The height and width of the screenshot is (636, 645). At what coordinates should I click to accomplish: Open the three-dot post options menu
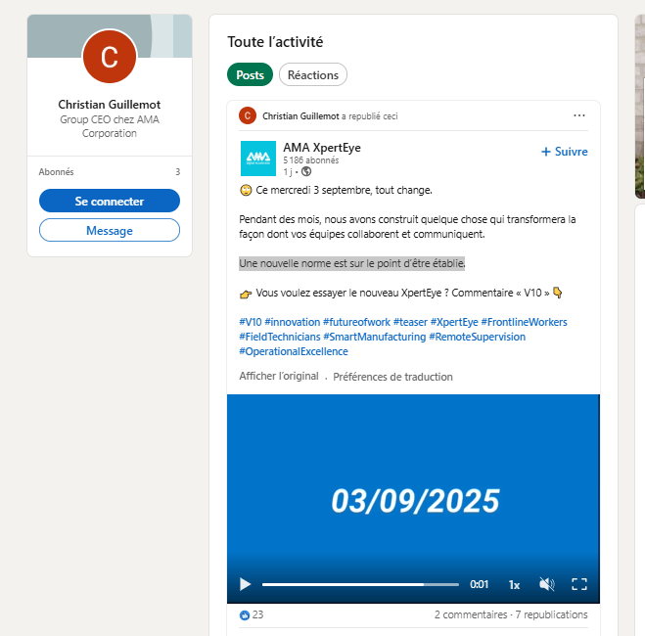click(579, 115)
